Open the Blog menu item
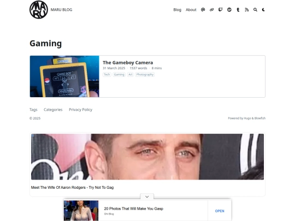This screenshot has height=221, width=295. (x=177, y=10)
